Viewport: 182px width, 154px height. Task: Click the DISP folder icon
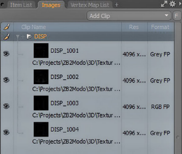pyautogui.click(x=29, y=37)
